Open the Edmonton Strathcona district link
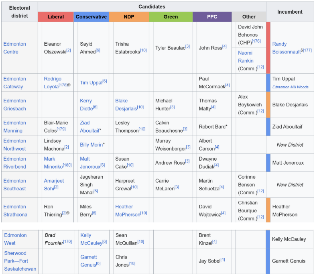 15,210
